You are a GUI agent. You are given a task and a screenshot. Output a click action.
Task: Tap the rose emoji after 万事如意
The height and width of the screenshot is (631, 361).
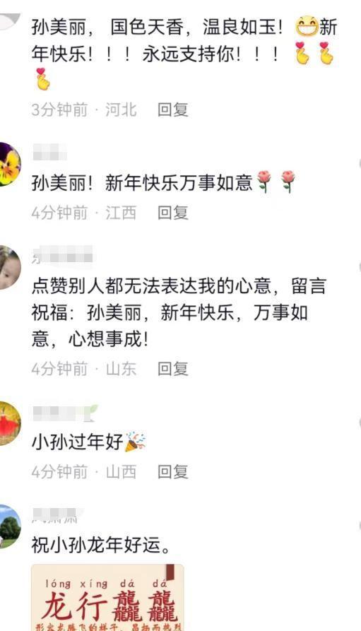tap(264, 182)
